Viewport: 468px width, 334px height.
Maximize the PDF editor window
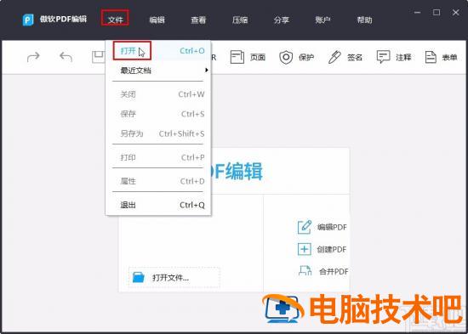coord(437,13)
